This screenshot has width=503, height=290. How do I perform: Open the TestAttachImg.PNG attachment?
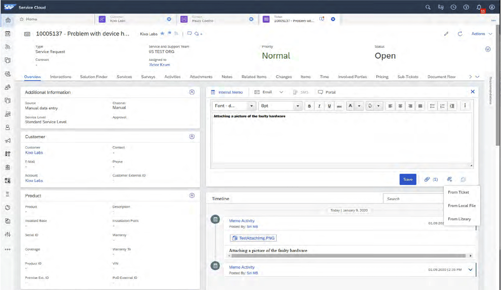[253, 238]
